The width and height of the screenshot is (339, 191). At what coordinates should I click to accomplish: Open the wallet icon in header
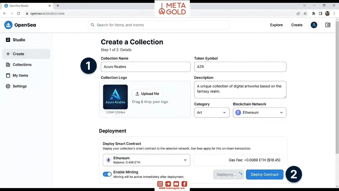click(328, 25)
